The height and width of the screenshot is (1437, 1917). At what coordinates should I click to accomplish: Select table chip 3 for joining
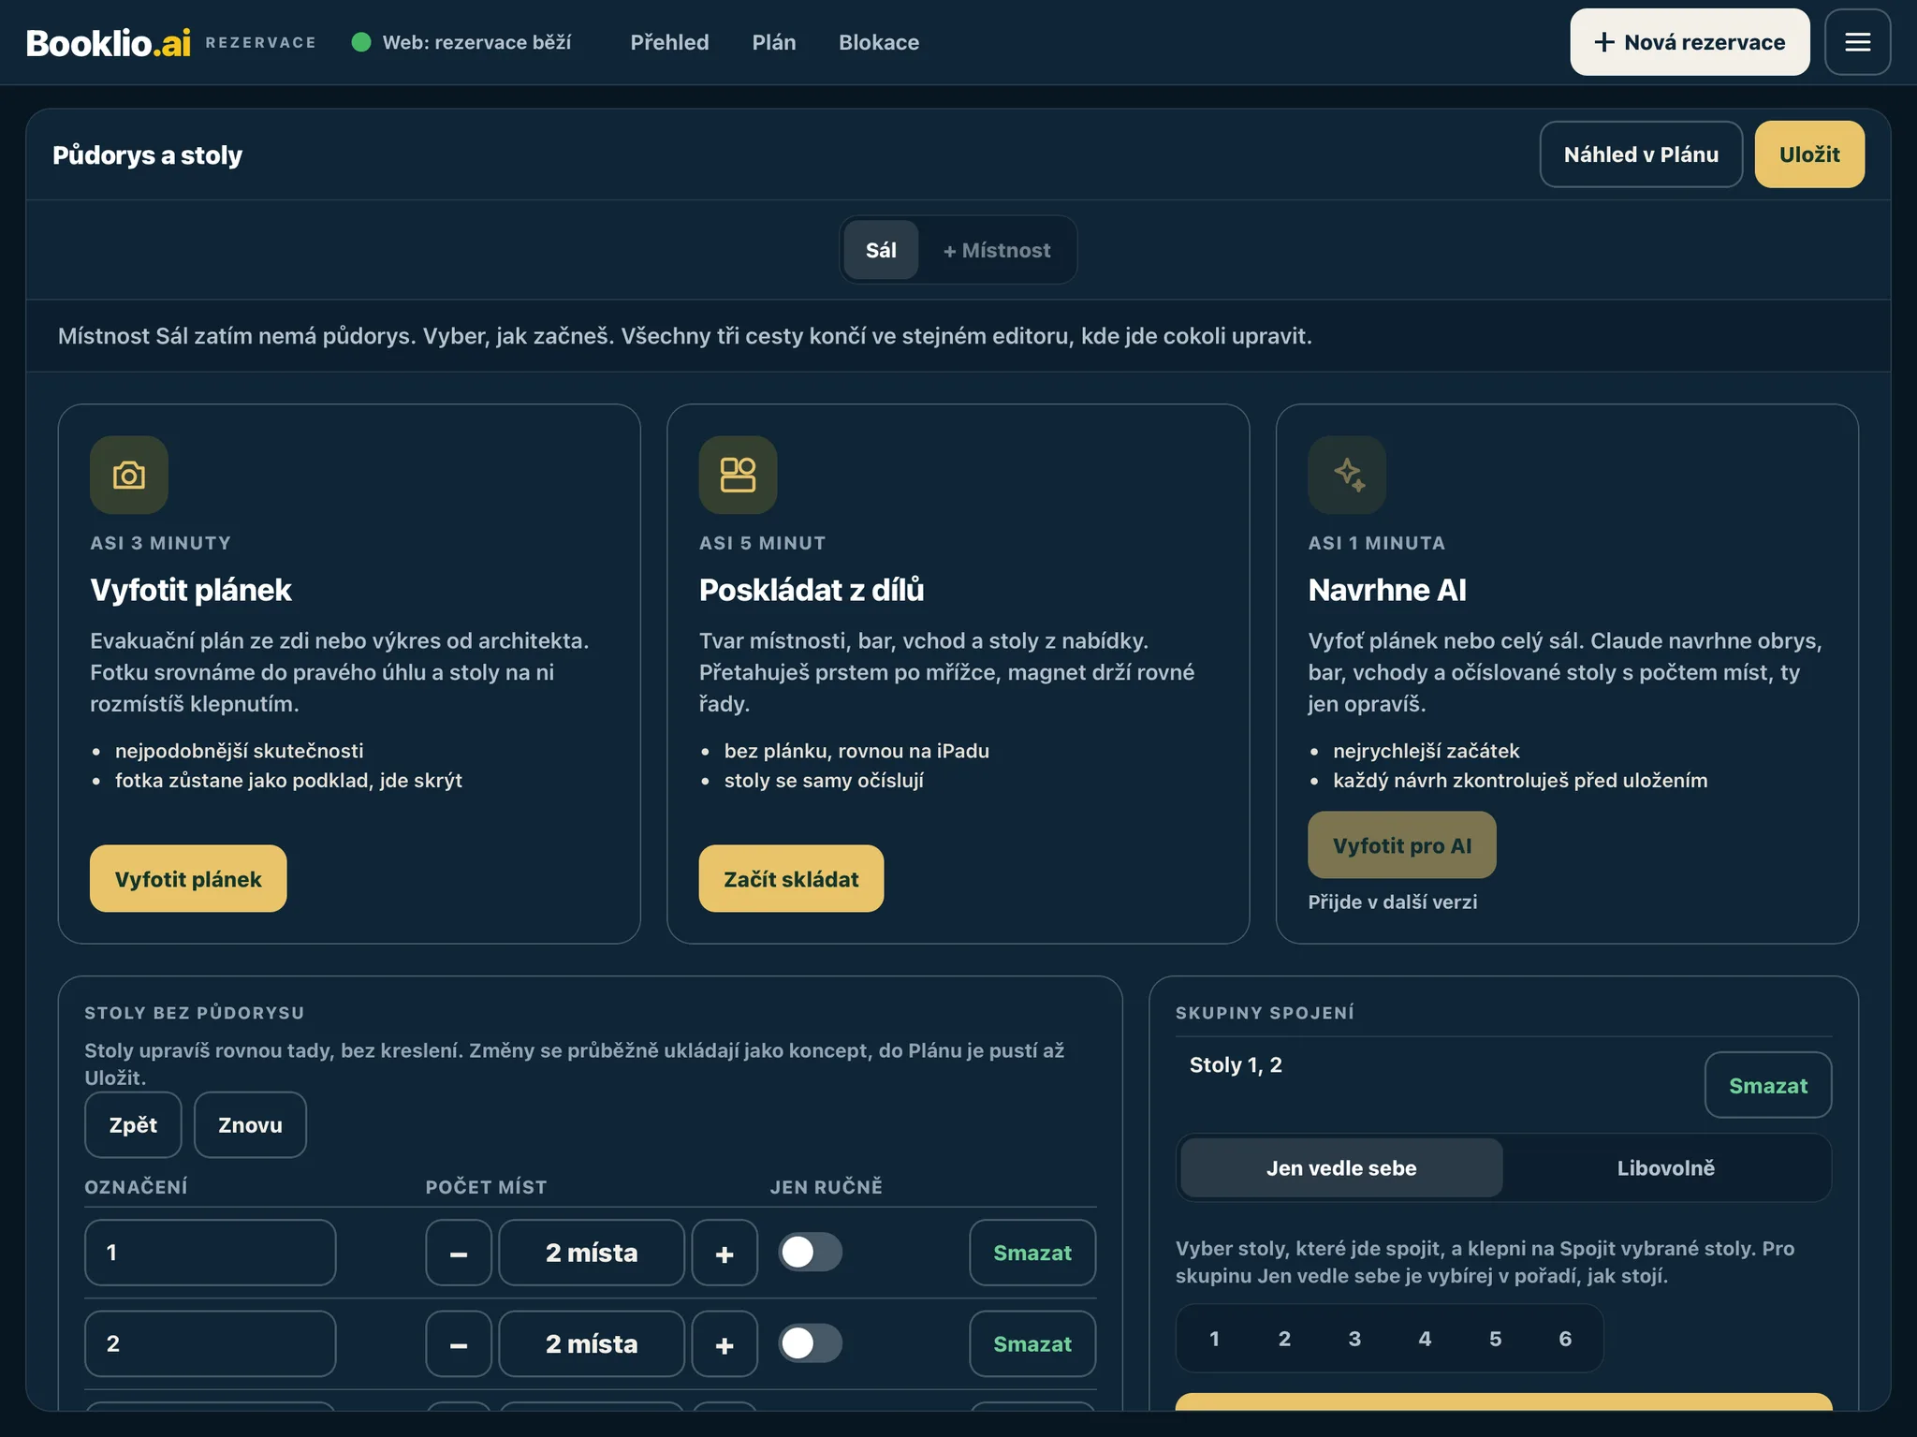(x=1354, y=1339)
